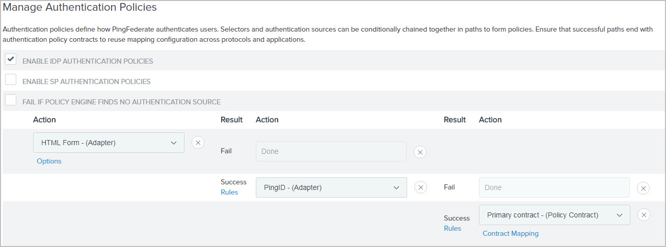The width and height of the screenshot is (666, 247).
Task: Uncheck the Enable IdP Authentication Policies checkbox
Action: click(x=11, y=60)
